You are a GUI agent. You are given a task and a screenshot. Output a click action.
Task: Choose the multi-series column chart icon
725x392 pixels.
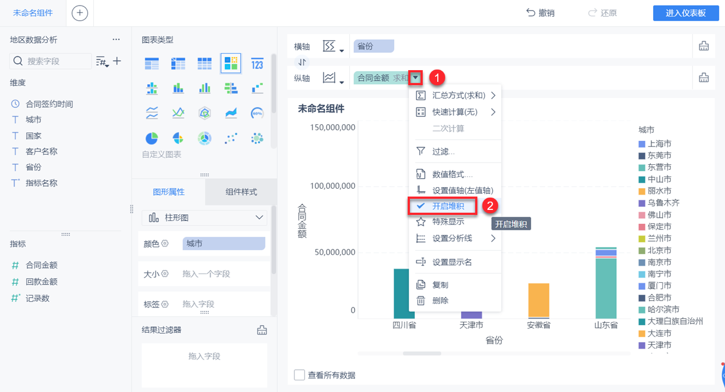(x=205, y=88)
